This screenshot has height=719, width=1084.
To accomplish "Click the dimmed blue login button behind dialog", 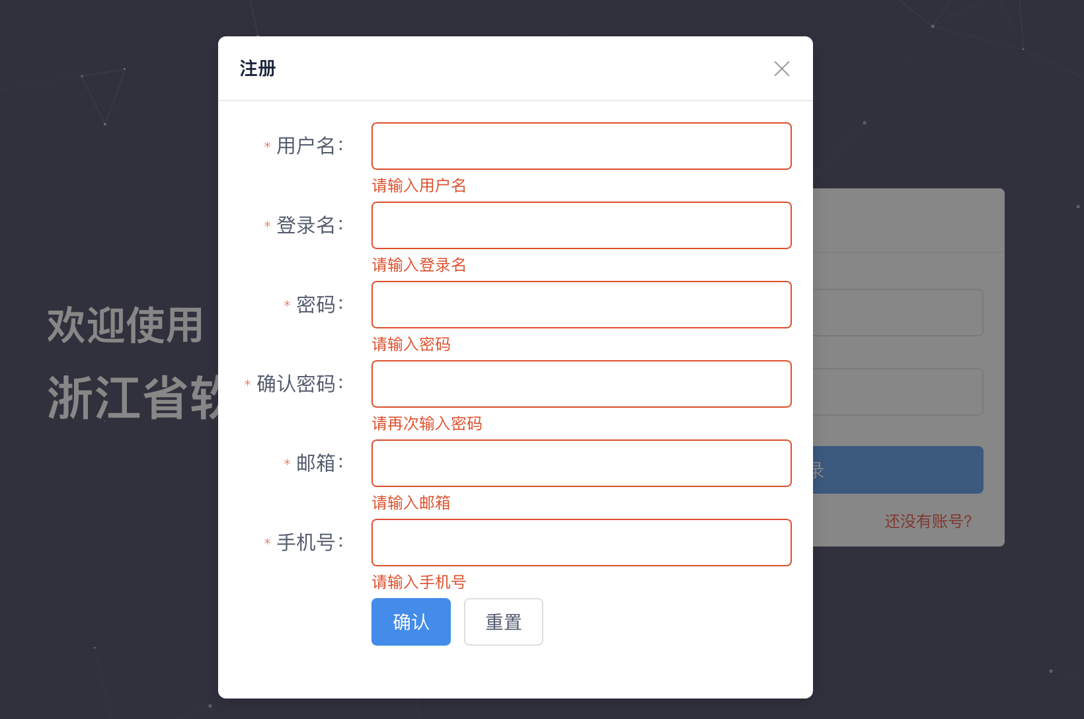I will [898, 470].
